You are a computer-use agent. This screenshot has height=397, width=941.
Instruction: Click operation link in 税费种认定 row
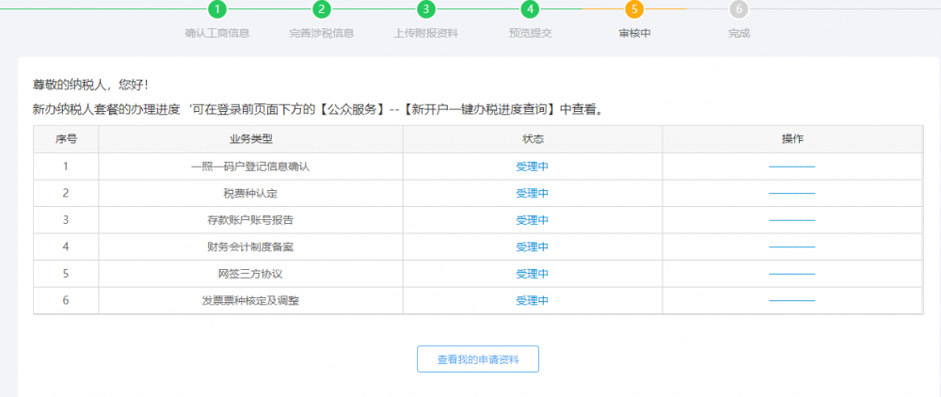click(x=791, y=194)
